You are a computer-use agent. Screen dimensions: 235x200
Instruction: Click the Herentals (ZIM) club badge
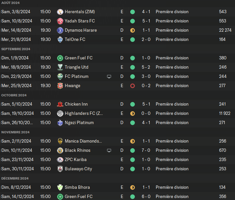pos(60,12)
